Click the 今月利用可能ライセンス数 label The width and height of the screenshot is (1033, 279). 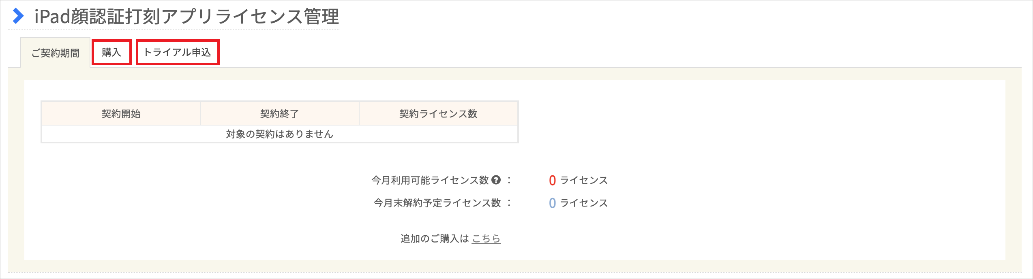[430, 180]
